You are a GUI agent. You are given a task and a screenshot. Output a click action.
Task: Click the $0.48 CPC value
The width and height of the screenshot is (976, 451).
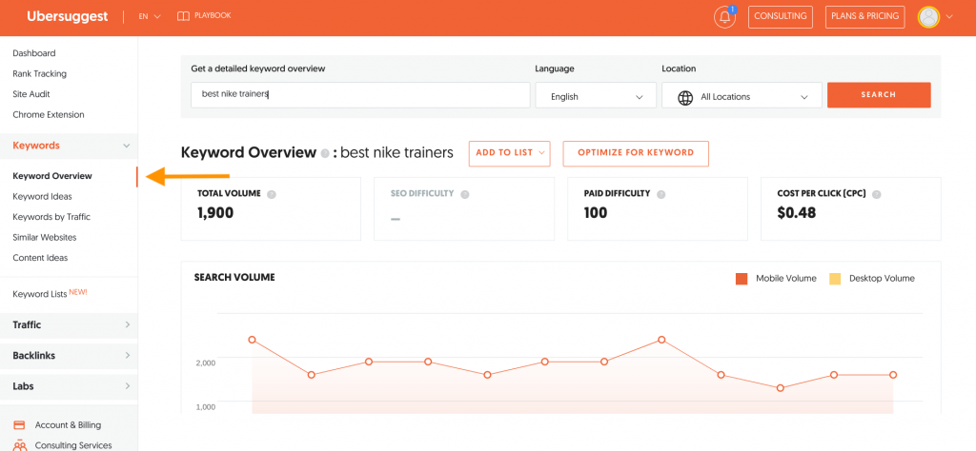click(x=797, y=214)
